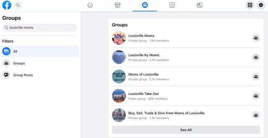Join Buy, Sell, Trade & Give via its icon
The height and width of the screenshot is (138, 268).
(256, 115)
